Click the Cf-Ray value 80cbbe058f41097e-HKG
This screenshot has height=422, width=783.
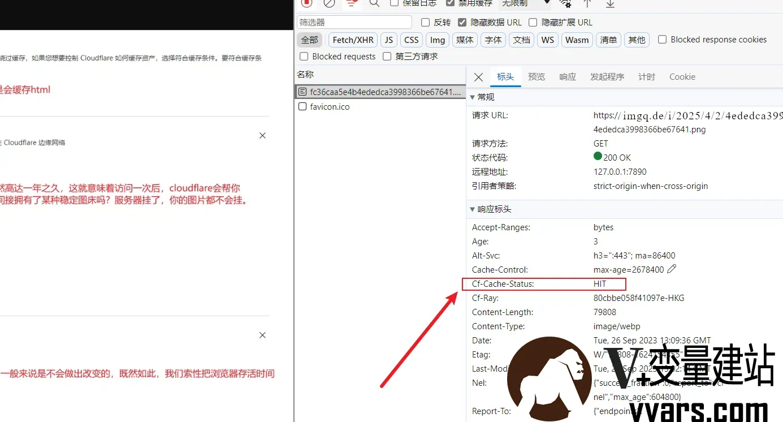coord(639,298)
